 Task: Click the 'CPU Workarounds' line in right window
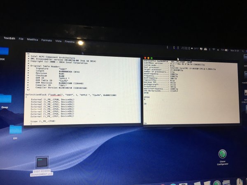coord(161,91)
